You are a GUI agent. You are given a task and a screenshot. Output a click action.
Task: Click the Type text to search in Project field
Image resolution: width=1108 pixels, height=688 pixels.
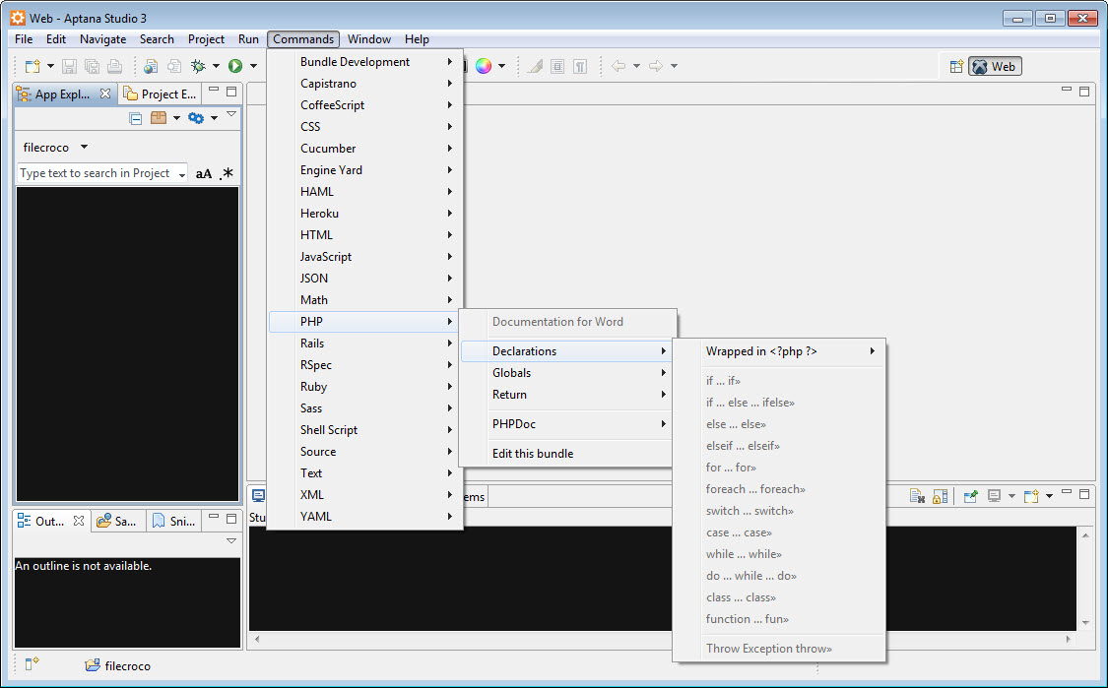click(95, 173)
